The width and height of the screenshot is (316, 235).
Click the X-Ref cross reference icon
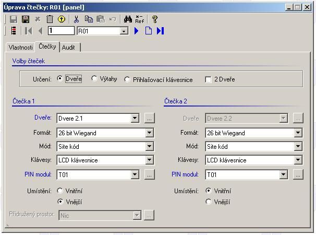coord(140,19)
